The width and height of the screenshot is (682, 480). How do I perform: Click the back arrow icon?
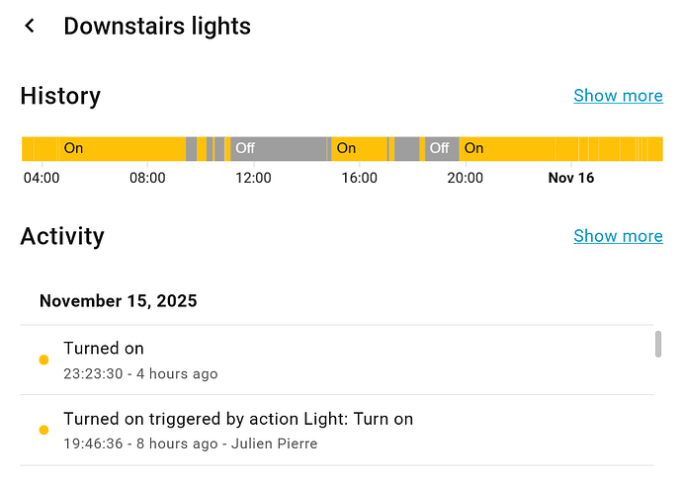pyautogui.click(x=30, y=26)
